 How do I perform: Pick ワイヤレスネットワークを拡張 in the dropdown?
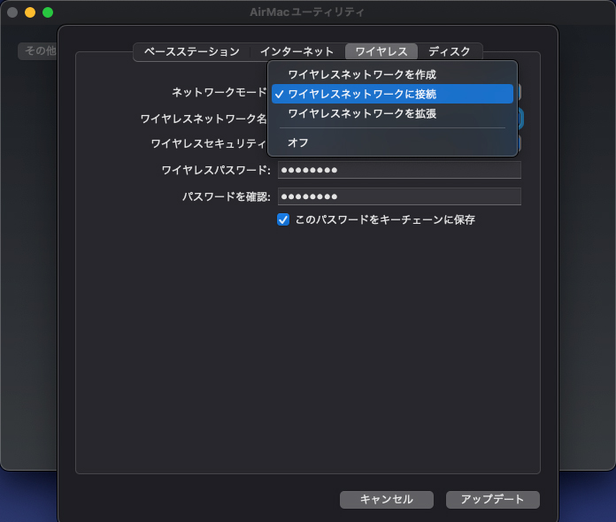click(x=392, y=113)
